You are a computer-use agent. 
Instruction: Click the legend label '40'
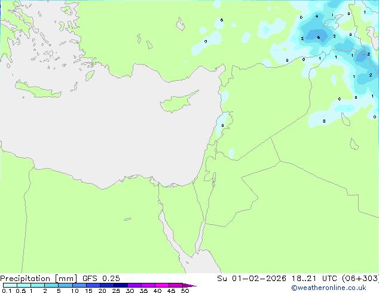pos(157,291)
